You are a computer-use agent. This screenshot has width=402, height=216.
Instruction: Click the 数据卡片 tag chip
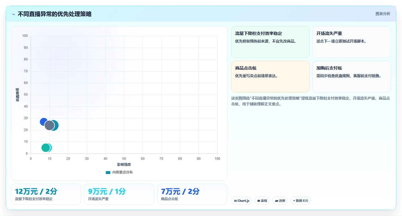(301, 201)
